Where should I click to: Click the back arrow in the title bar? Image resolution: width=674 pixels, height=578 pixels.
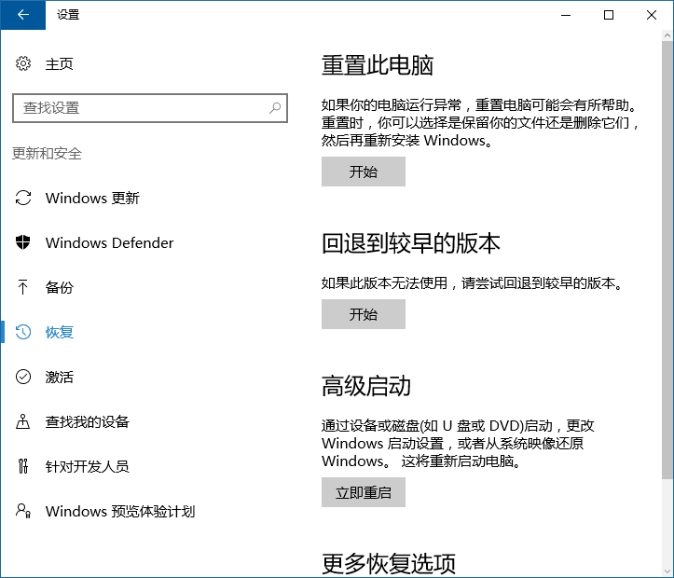(x=22, y=14)
